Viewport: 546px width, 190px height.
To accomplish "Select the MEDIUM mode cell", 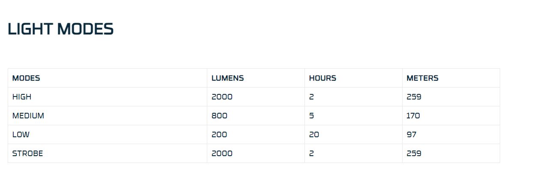I will click(x=28, y=116).
